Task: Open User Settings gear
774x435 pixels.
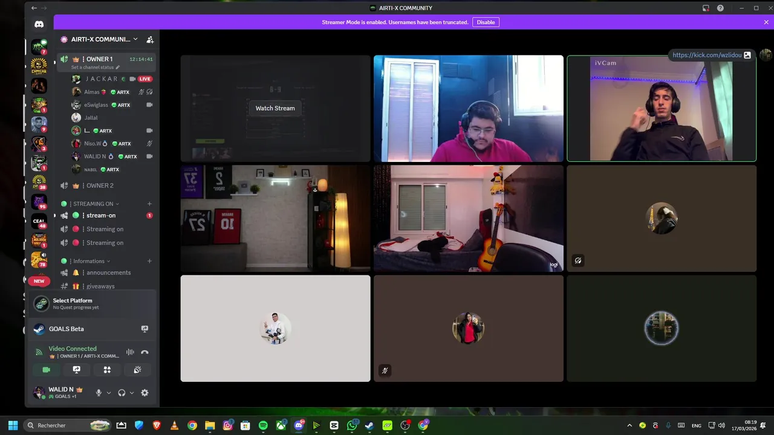Action: pyautogui.click(x=145, y=393)
